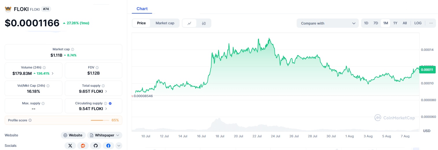Select the 7D time range
This screenshot has width=438, height=150.
coord(376,23)
